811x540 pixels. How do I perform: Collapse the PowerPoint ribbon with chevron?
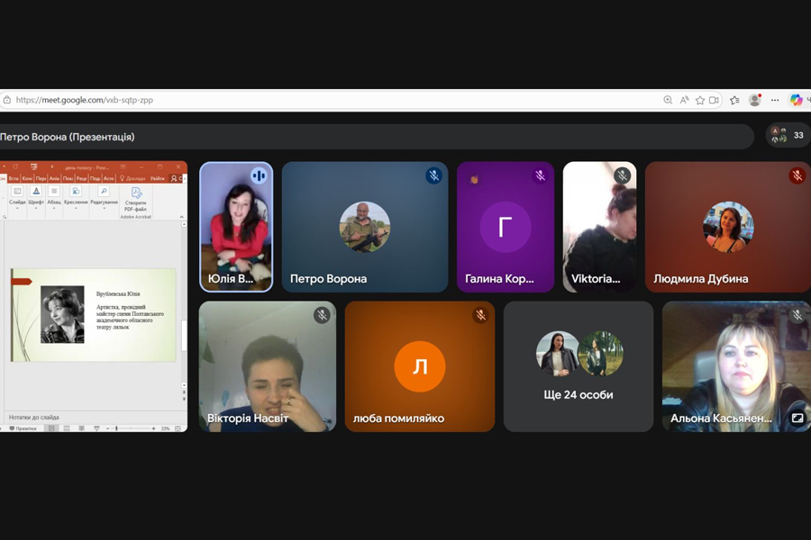click(181, 217)
